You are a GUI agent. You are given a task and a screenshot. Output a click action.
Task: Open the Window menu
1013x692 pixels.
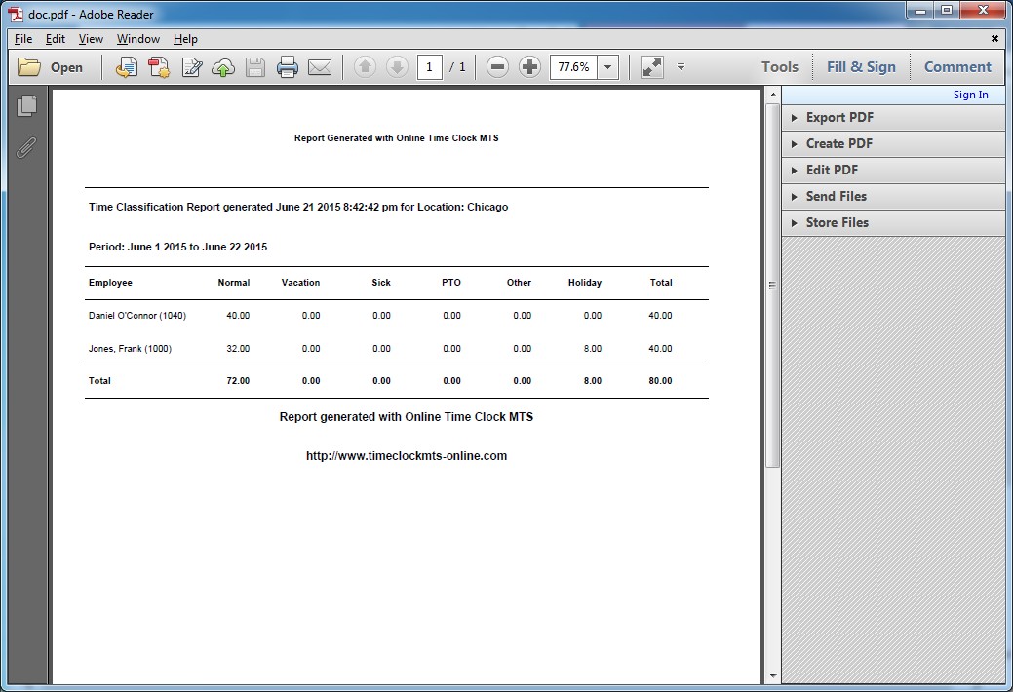click(x=138, y=39)
